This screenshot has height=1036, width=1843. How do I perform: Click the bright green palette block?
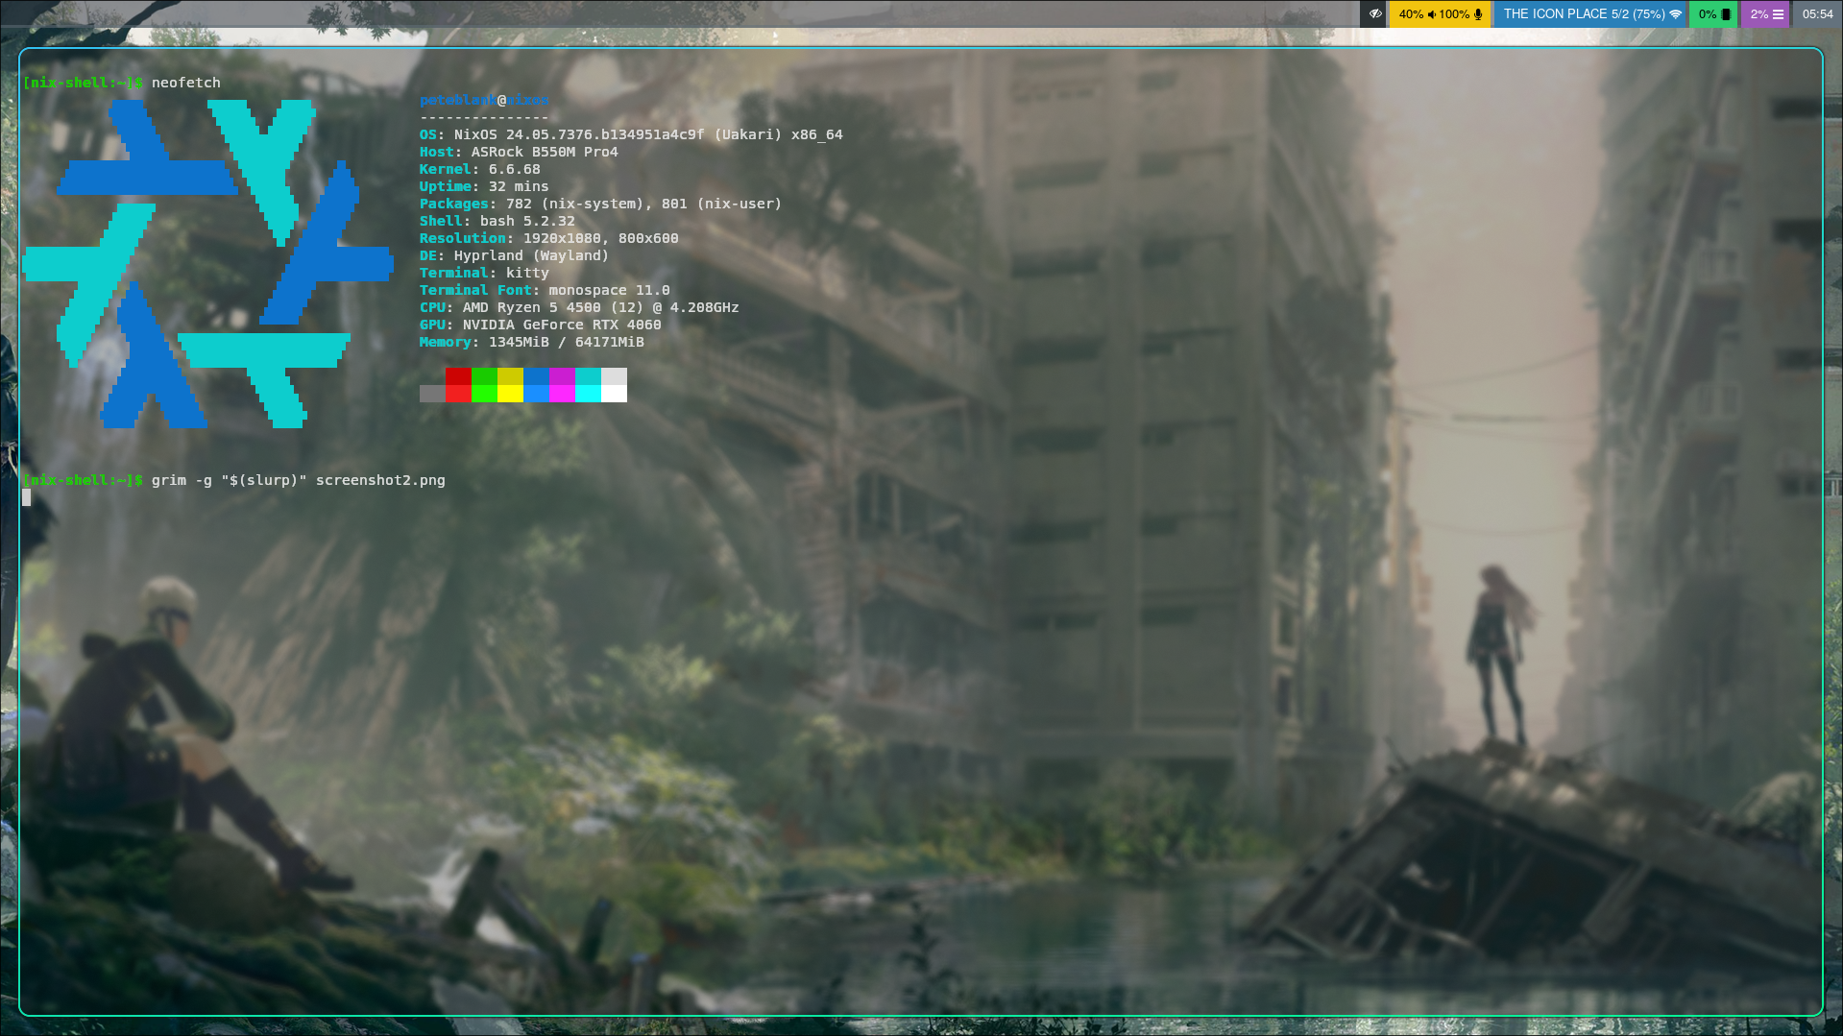[x=484, y=394]
